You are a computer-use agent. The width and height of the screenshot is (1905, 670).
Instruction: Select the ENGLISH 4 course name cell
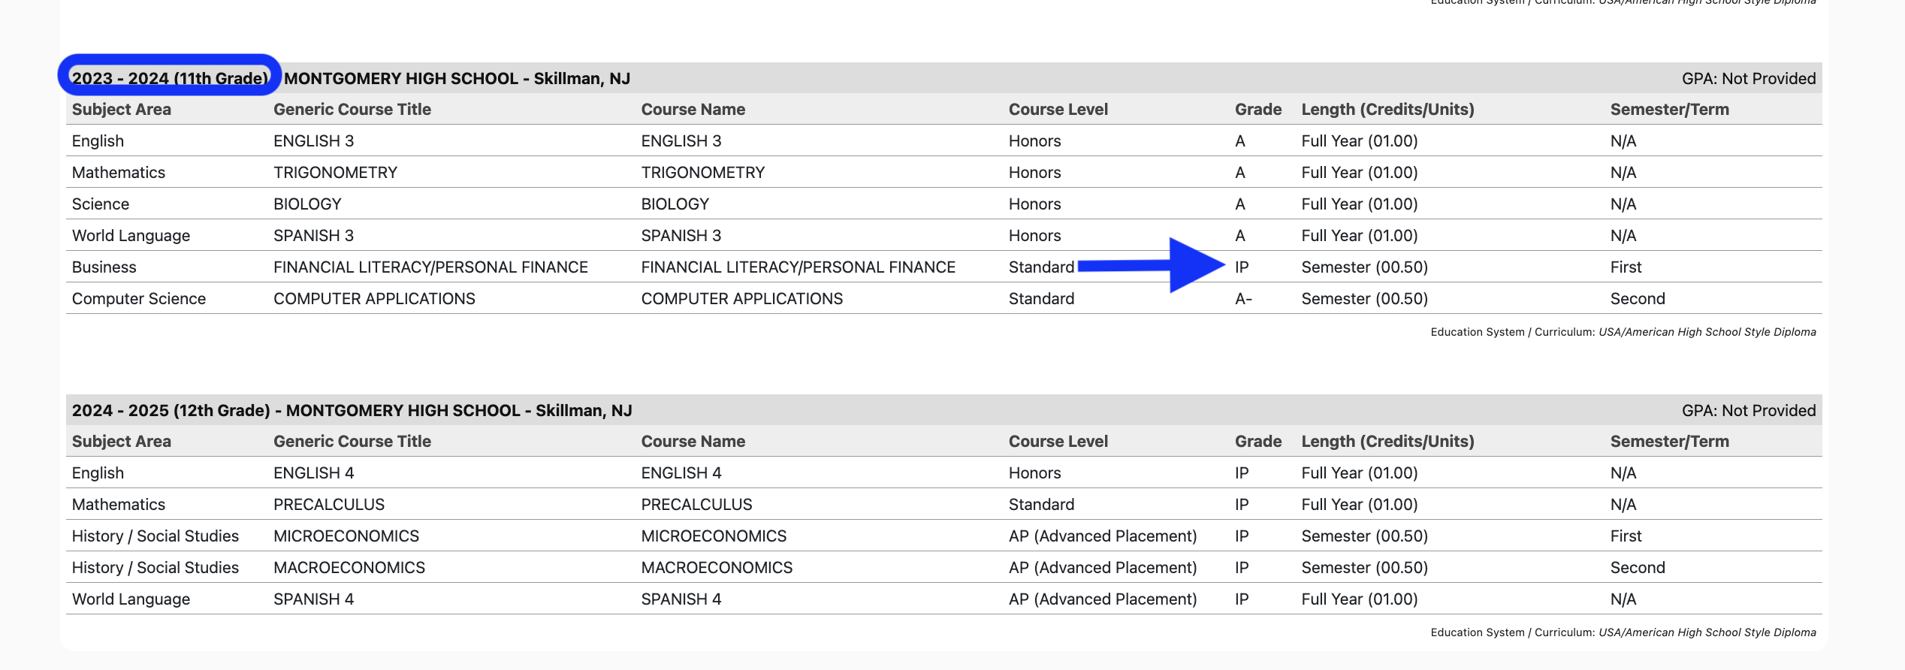(681, 473)
